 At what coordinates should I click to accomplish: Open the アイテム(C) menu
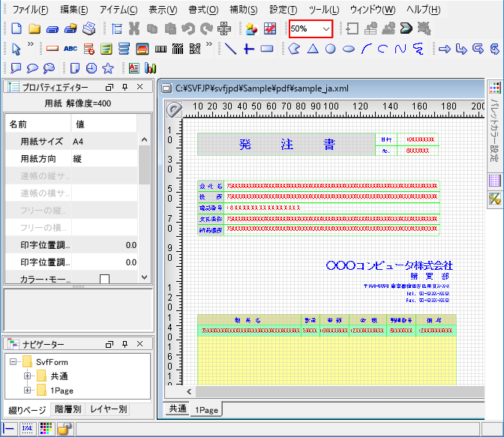point(118,10)
